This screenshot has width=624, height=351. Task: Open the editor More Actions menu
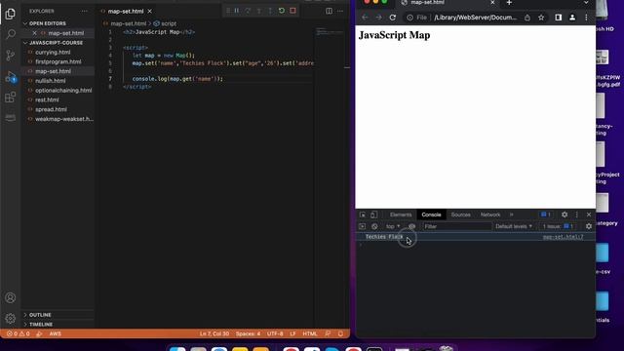click(x=340, y=11)
